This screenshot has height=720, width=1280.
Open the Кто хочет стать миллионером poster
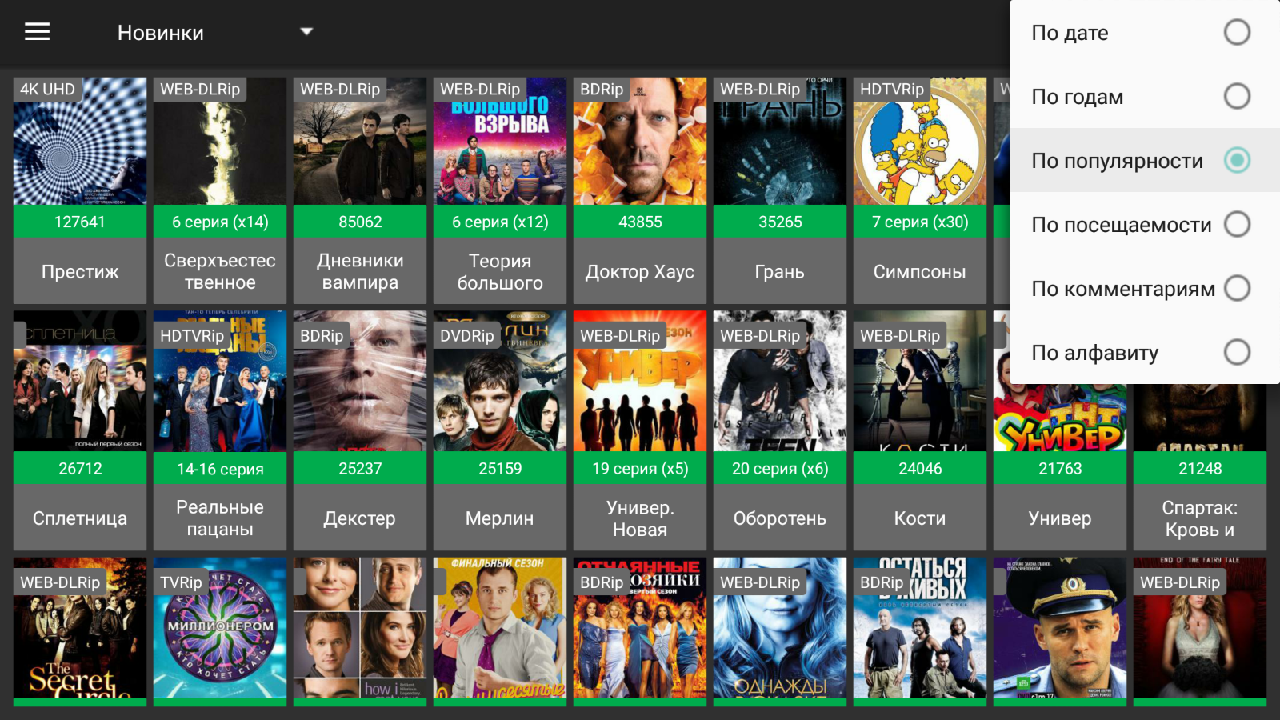click(x=220, y=628)
